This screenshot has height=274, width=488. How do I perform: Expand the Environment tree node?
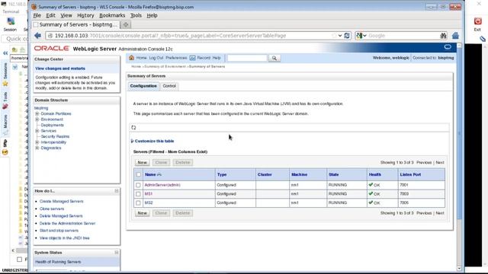[x=37, y=119]
